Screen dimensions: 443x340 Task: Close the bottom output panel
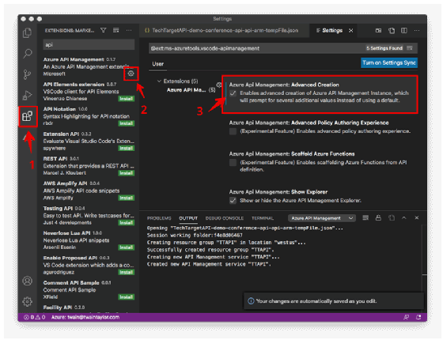417,217
